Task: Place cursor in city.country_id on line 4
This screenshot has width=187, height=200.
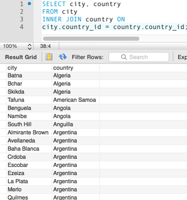Action: 72,27
